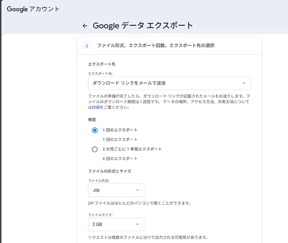Click the ファイル形式、エクスポート回数 section header
Image resolution: width=288 pixels, height=243 pixels.
click(156, 46)
